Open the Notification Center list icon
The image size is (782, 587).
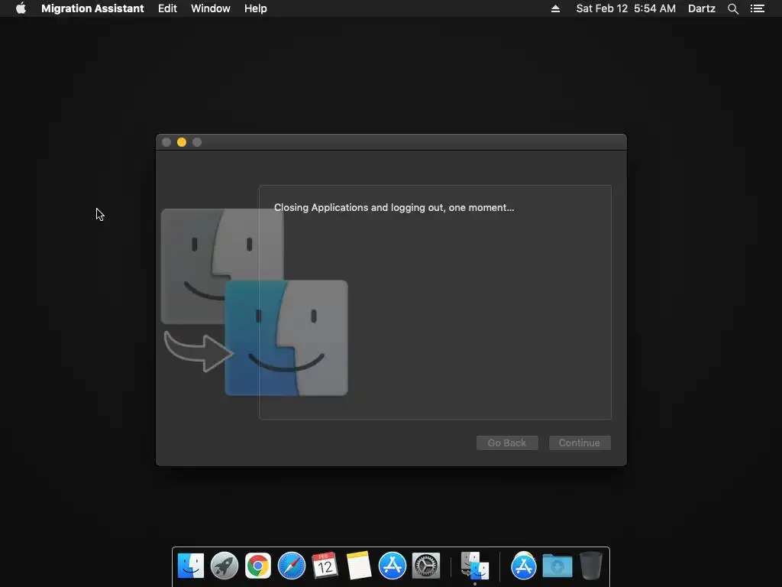click(757, 8)
